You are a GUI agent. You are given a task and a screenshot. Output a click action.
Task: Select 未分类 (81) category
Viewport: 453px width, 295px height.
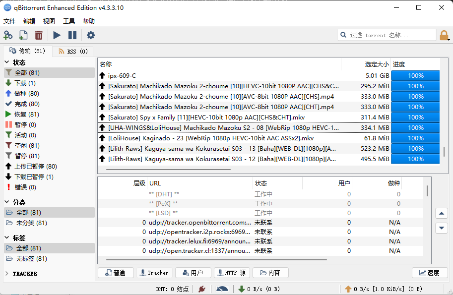click(x=50, y=223)
